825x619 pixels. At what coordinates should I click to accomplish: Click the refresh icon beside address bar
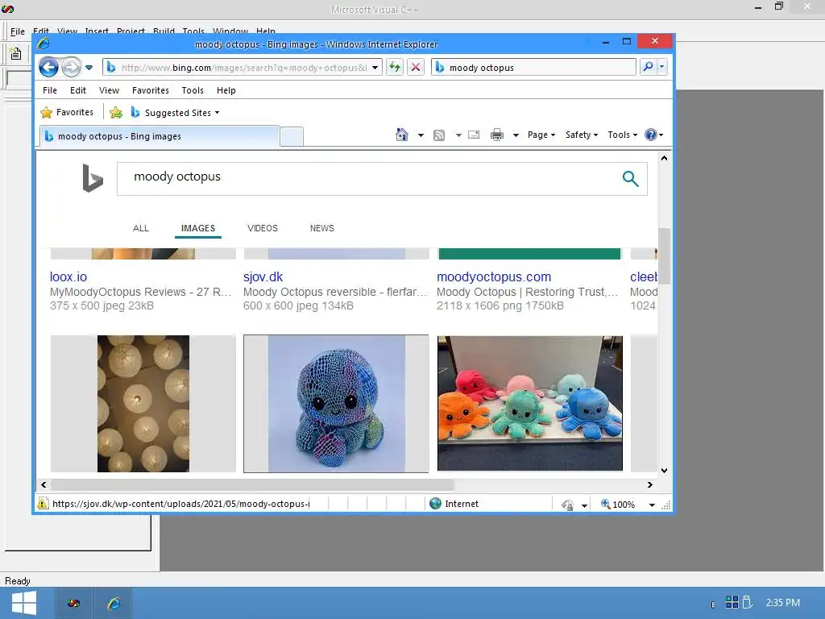coord(395,67)
